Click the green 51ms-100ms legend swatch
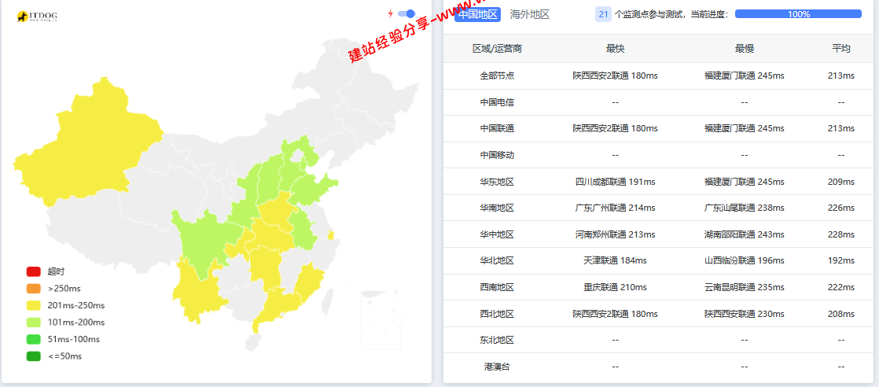This screenshot has width=879, height=387. click(x=34, y=339)
